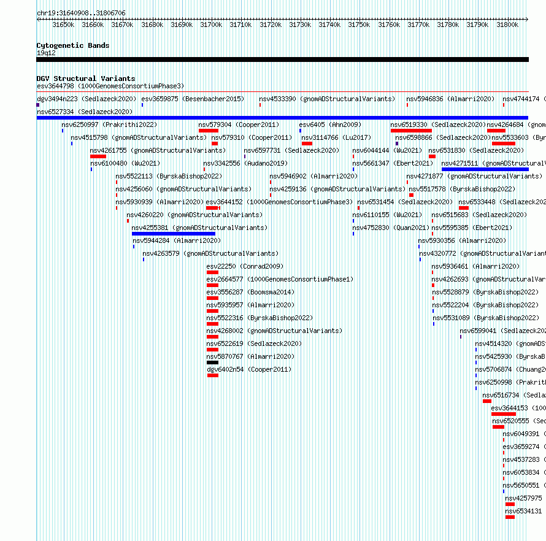Click the DGV Structural Variants track title
Screen dimensions: 546x541
pyautogui.click(x=86, y=79)
